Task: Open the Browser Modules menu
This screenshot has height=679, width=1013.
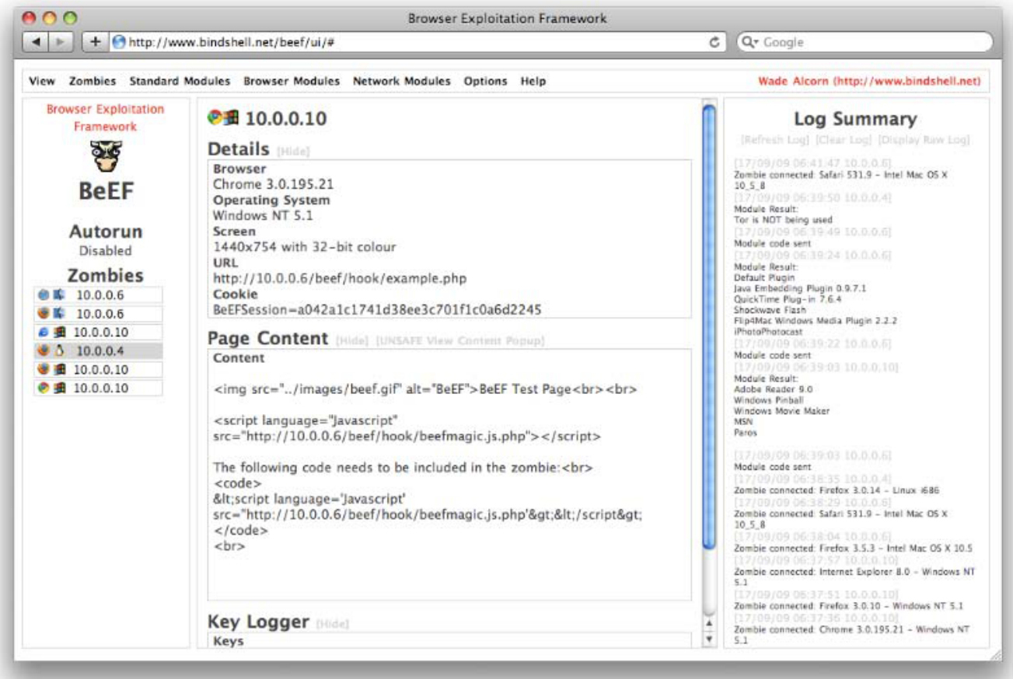Action: click(x=292, y=81)
